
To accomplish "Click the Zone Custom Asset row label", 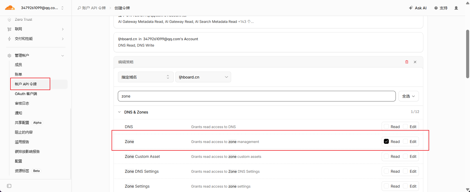I will pos(142,156).
